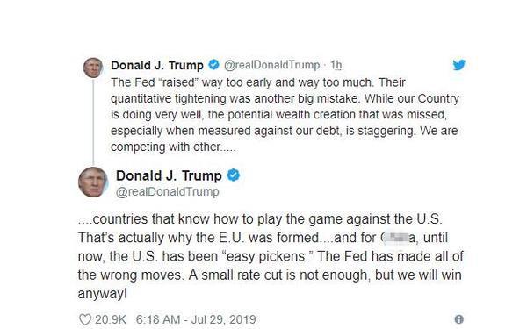Screen dimensions: 527x329
Task: Click the verified badge in the top tweet
Action: click(x=213, y=64)
